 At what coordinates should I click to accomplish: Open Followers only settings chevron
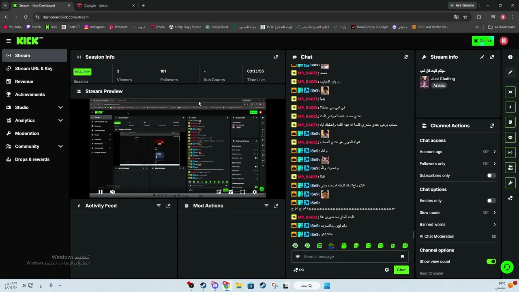click(494, 163)
